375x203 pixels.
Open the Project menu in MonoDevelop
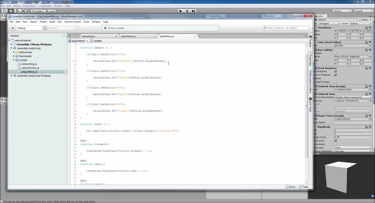(43, 22)
